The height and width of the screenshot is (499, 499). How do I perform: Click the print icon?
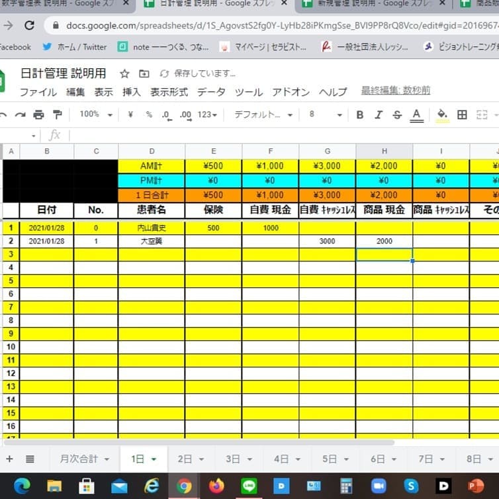tap(38, 114)
